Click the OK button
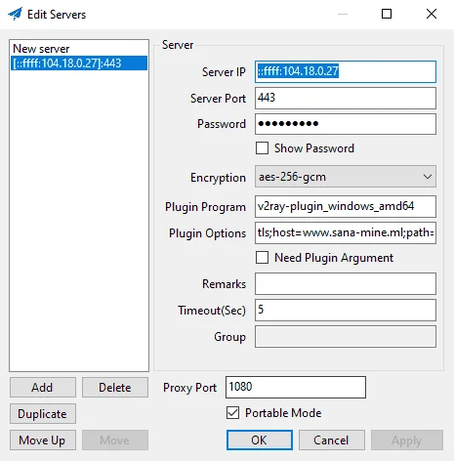Image resolution: width=454 pixels, height=461 pixels. tap(260, 440)
